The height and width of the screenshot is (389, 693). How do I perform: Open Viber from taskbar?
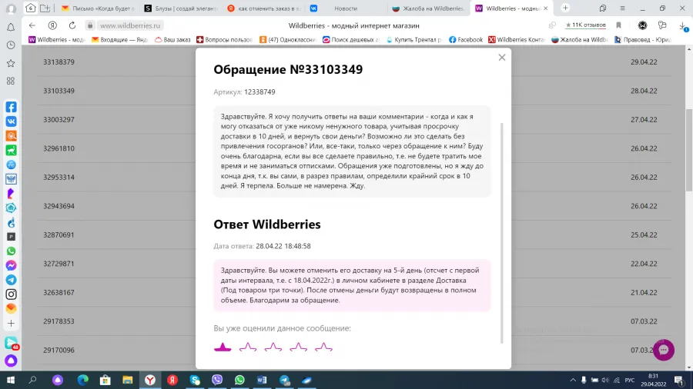[217, 380]
